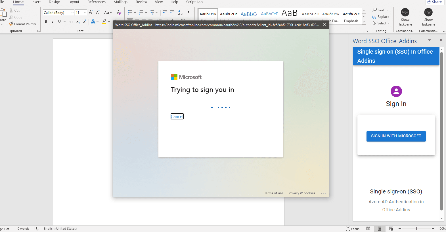Open the Numbering dropdown arrow
Viewport: 446px width, 232px height.
click(x=146, y=12)
